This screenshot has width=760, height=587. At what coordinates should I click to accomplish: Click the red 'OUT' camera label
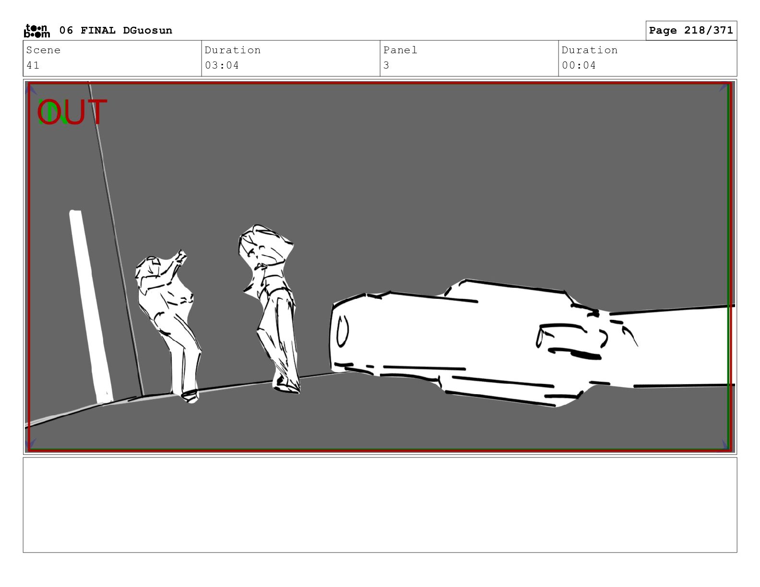pyautogui.click(x=72, y=112)
